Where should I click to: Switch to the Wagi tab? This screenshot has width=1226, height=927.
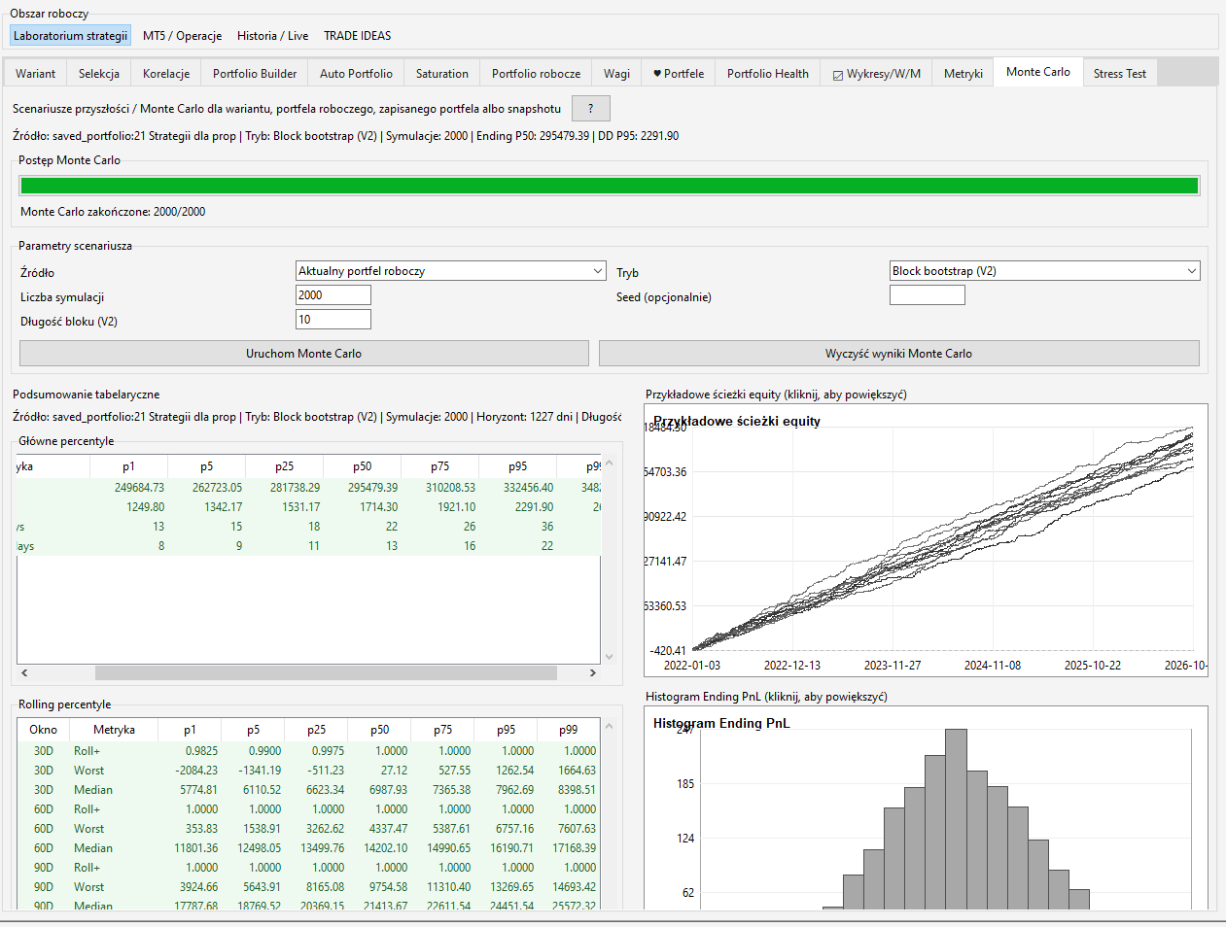617,74
